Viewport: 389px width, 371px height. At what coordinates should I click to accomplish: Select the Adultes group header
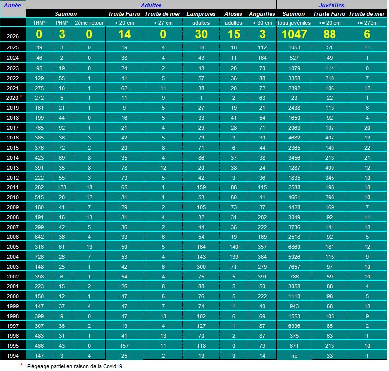151,5
